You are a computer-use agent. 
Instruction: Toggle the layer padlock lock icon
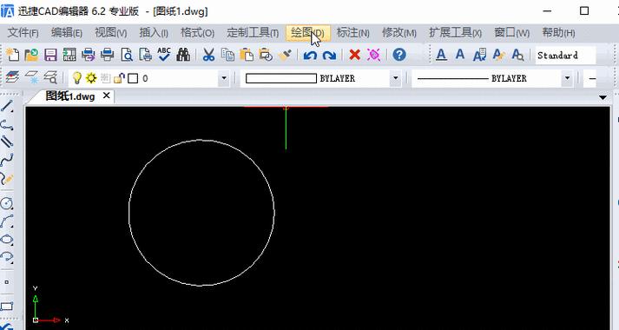tap(119, 78)
